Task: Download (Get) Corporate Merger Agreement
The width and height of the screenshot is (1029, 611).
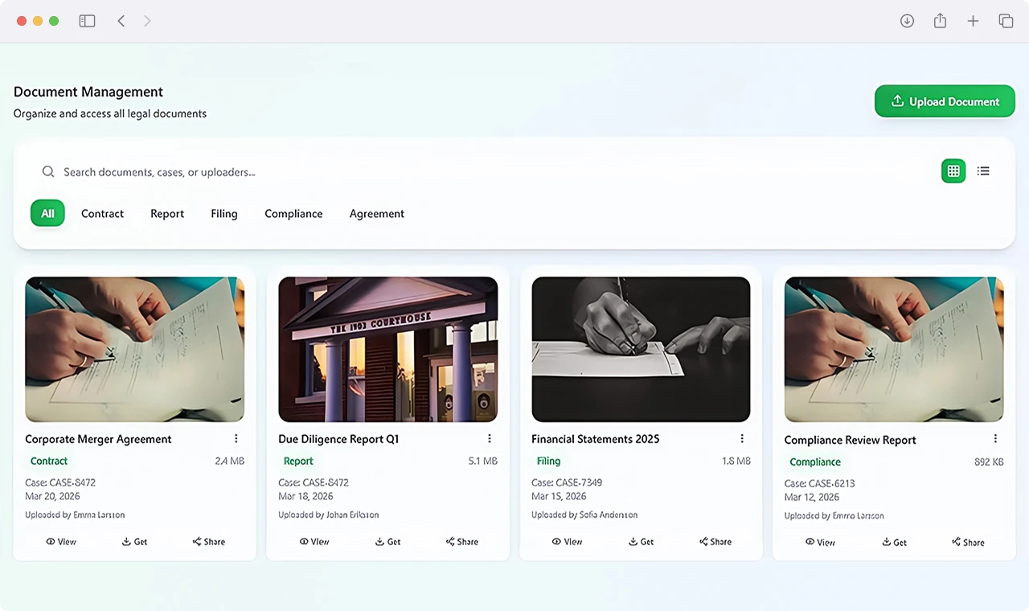Action: tap(134, 542)
